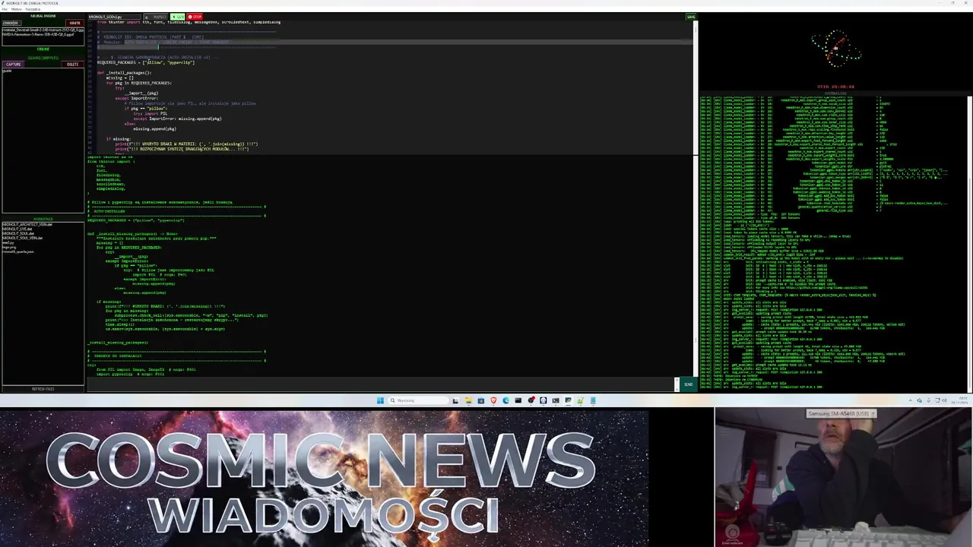This screenshot has height=547, width=973.
Task: Open the Narzędzia menu
Action: pyautogui.click(x=33, y=9)
